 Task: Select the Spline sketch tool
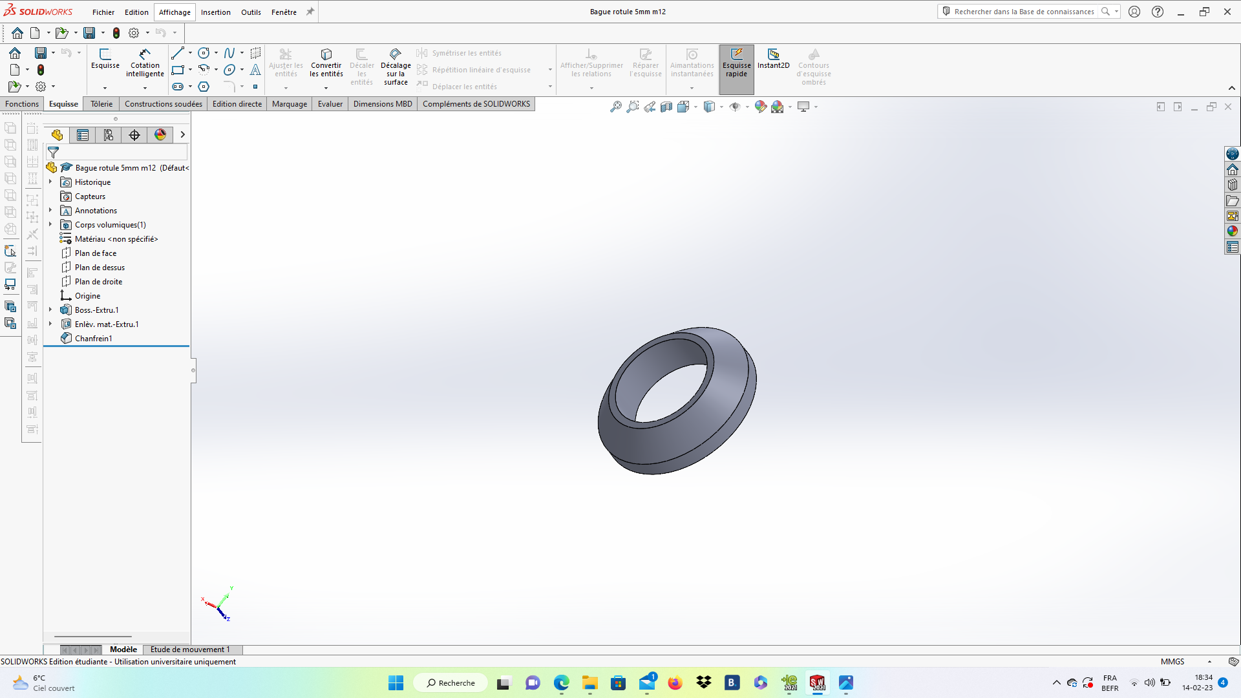pyautogui.click(x=229, y=53)
